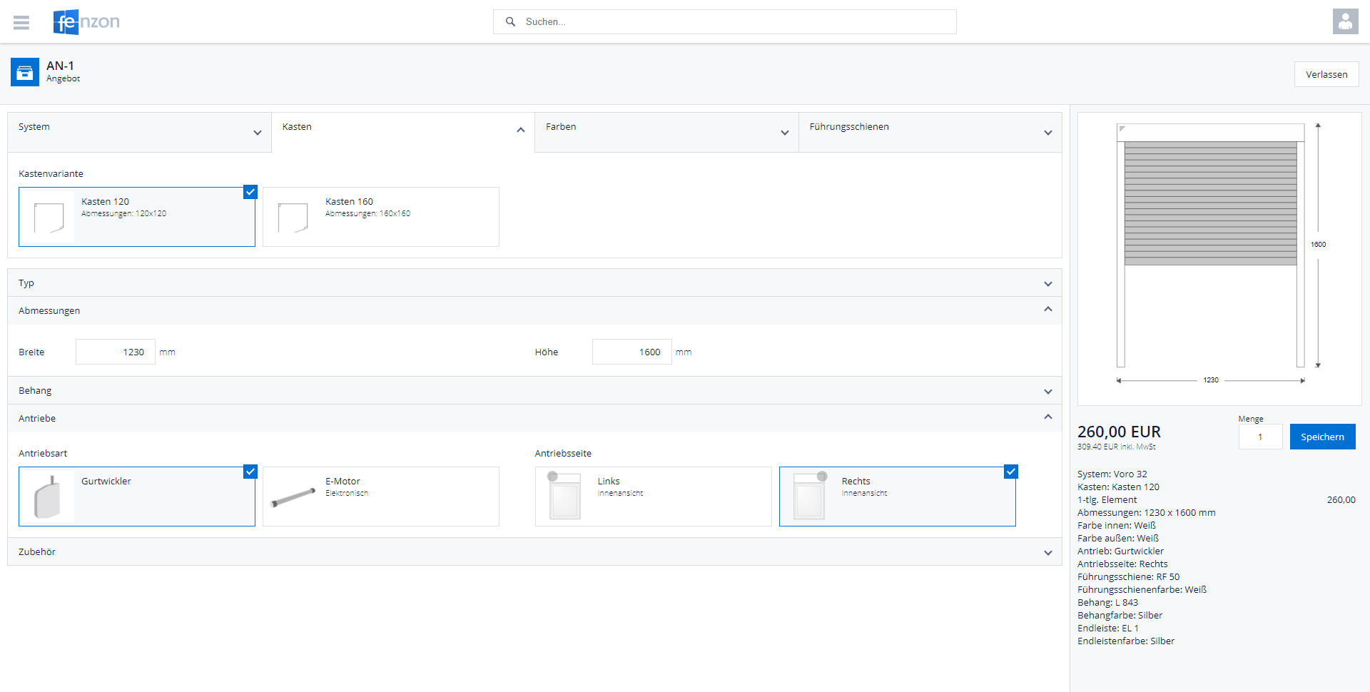Screen dimensions: 1370x692
Task: Select the E-Motor drive icon
Action: point(293,497)
